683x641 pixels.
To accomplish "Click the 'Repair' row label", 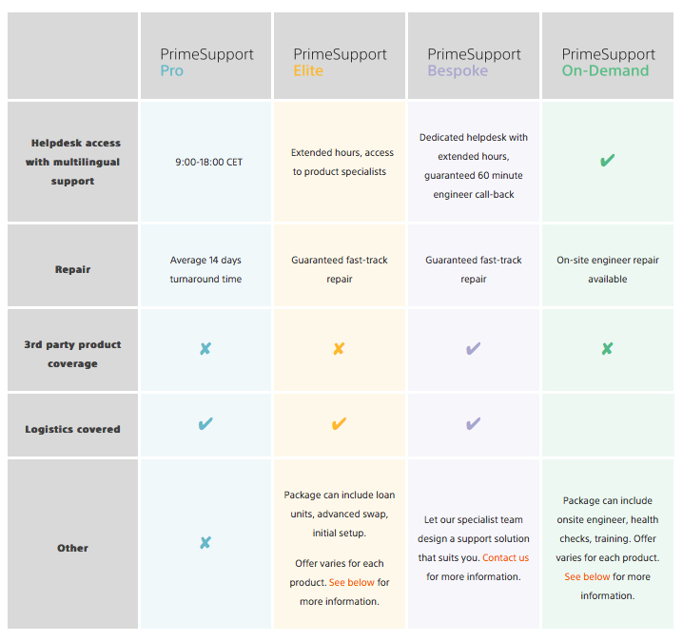I will pyautogui.click(x=72, y=269).
